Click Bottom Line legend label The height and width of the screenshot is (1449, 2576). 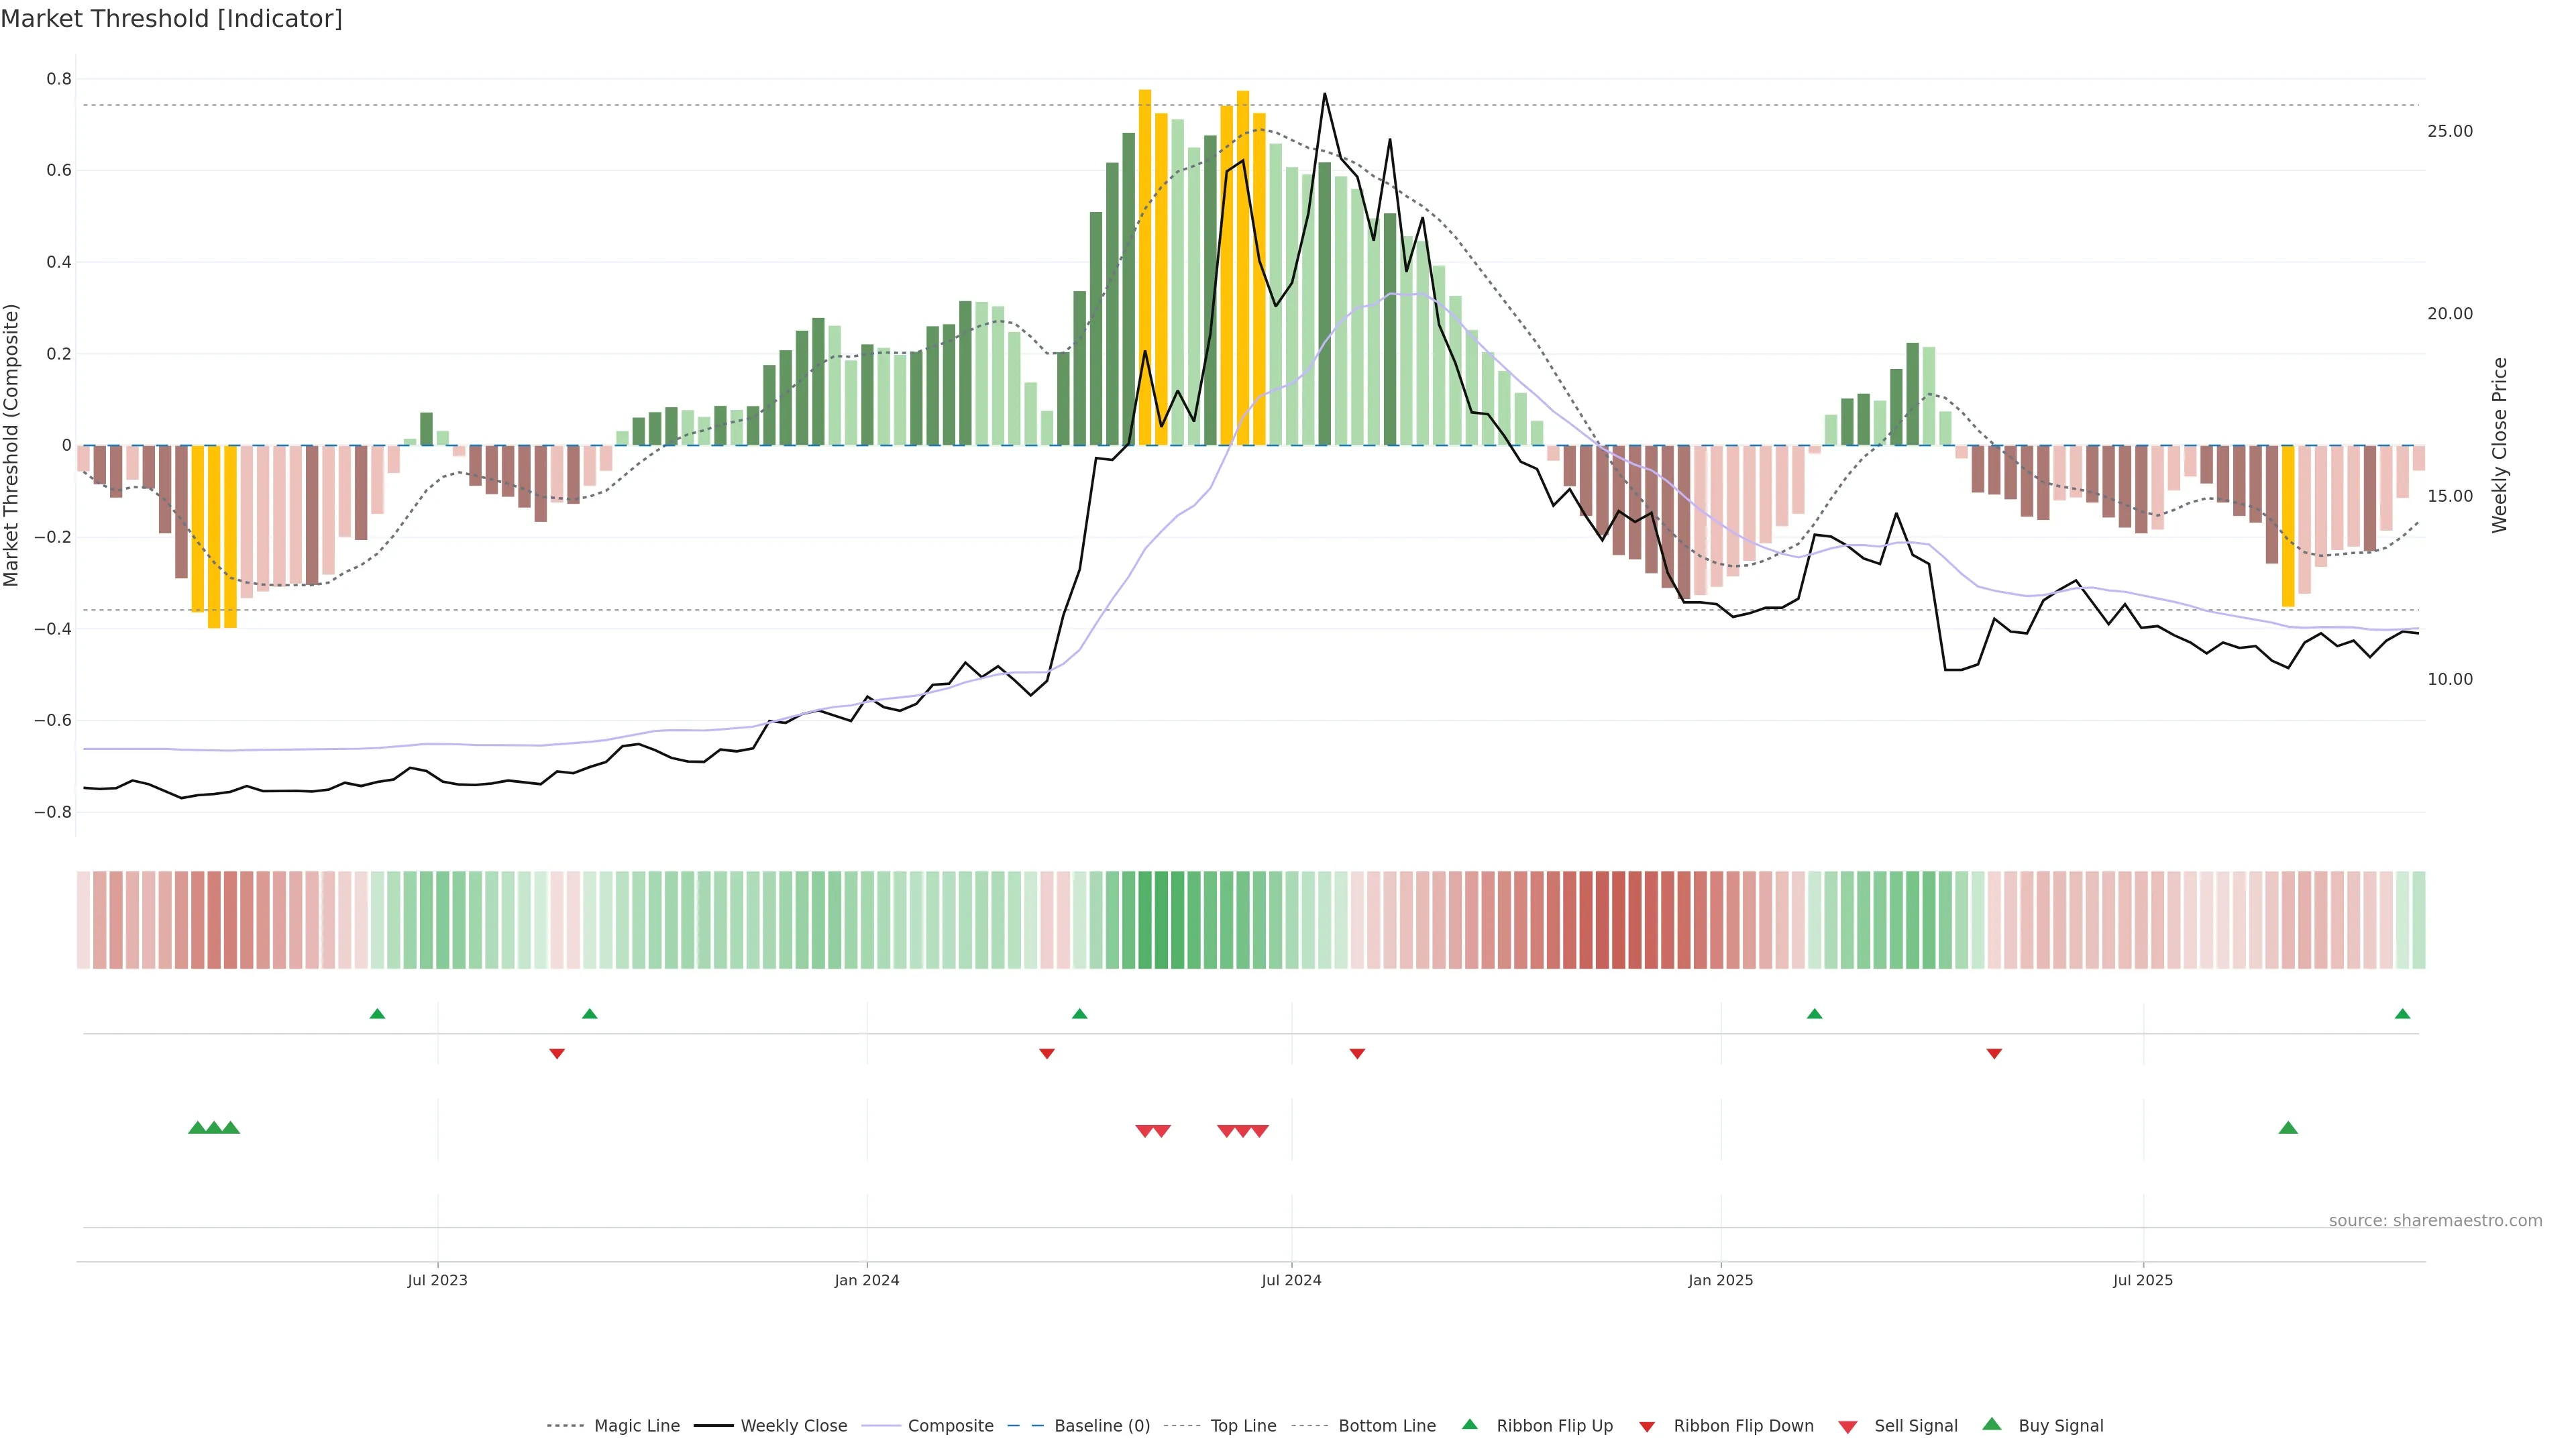click(1386, 1426)
